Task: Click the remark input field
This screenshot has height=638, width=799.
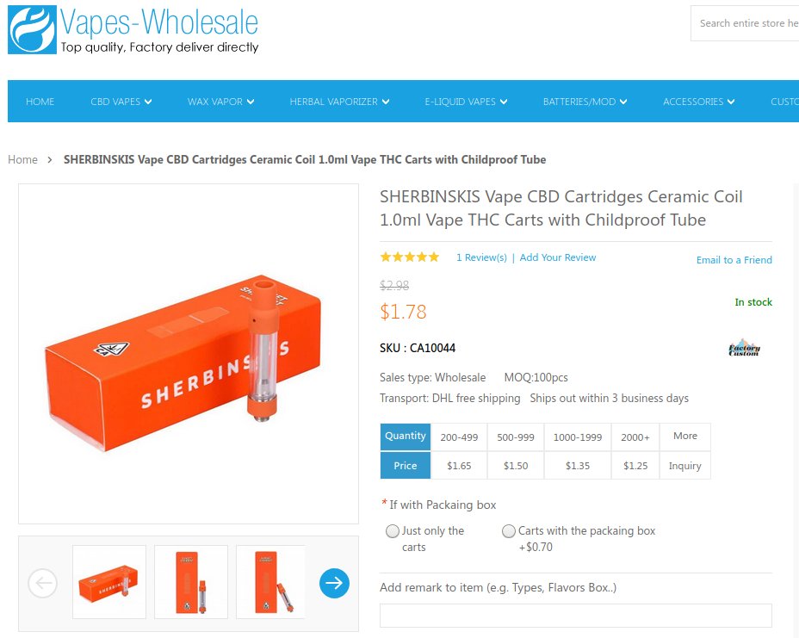Action: [576, 616]
